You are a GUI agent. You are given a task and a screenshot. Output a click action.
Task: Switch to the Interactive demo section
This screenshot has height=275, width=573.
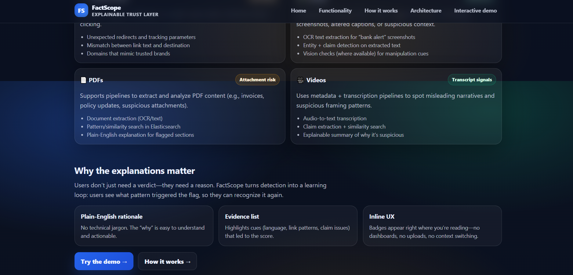475,10
